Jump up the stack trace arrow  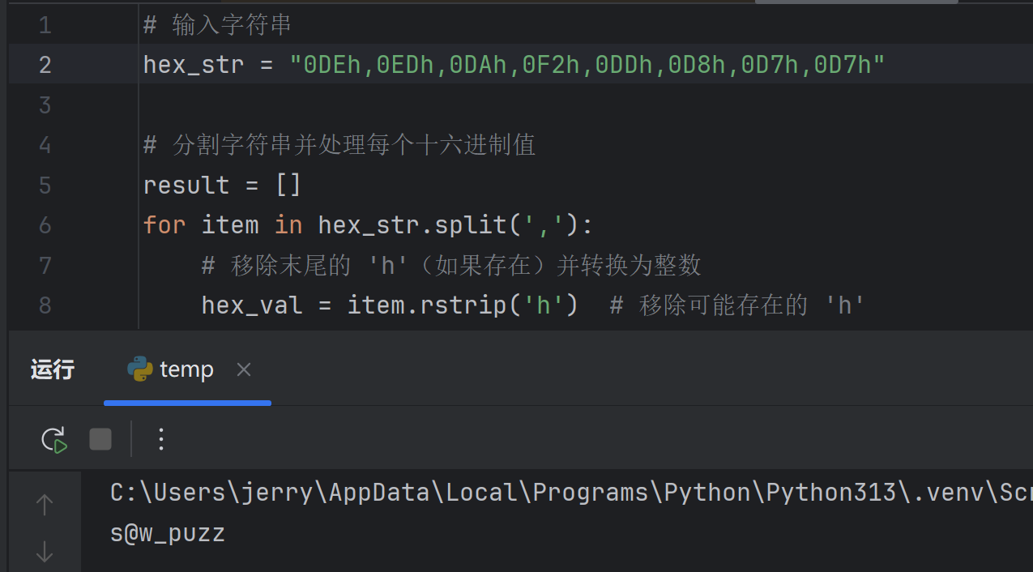[x=45, y=505]
